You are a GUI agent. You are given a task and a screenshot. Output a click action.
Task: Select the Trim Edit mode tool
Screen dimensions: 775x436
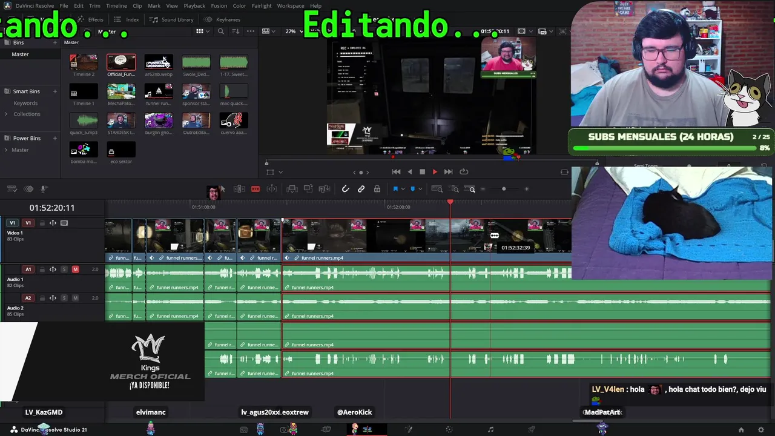239,189
